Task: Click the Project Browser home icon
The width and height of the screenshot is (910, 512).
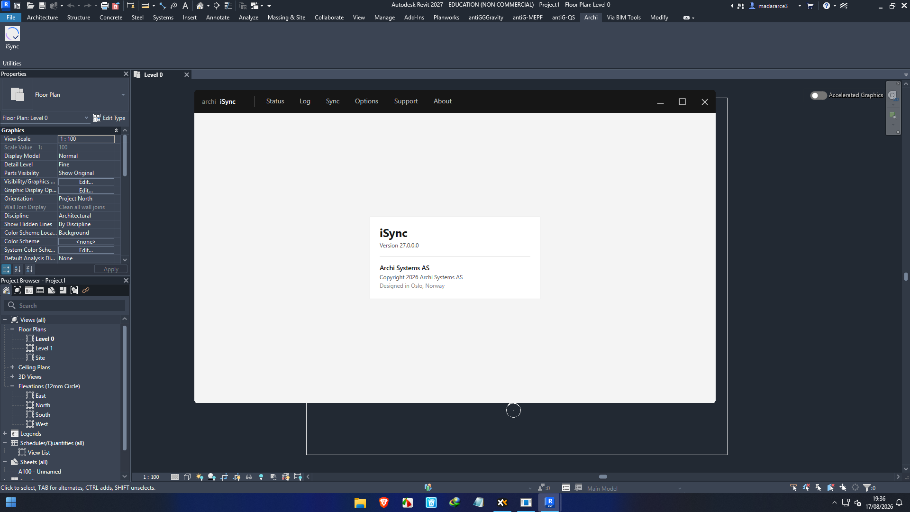Action: pyautogui.click(x=6, y=290)
